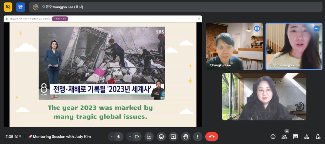Click the yellow camera-off icon at top left
The image size is (325, 144).
pos(8,7)
